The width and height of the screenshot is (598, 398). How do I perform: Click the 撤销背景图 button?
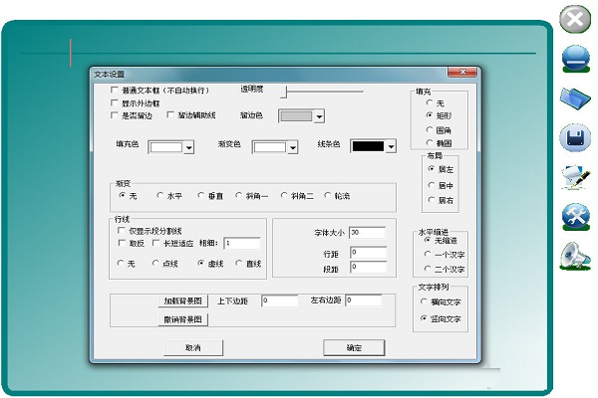(183, 319)
